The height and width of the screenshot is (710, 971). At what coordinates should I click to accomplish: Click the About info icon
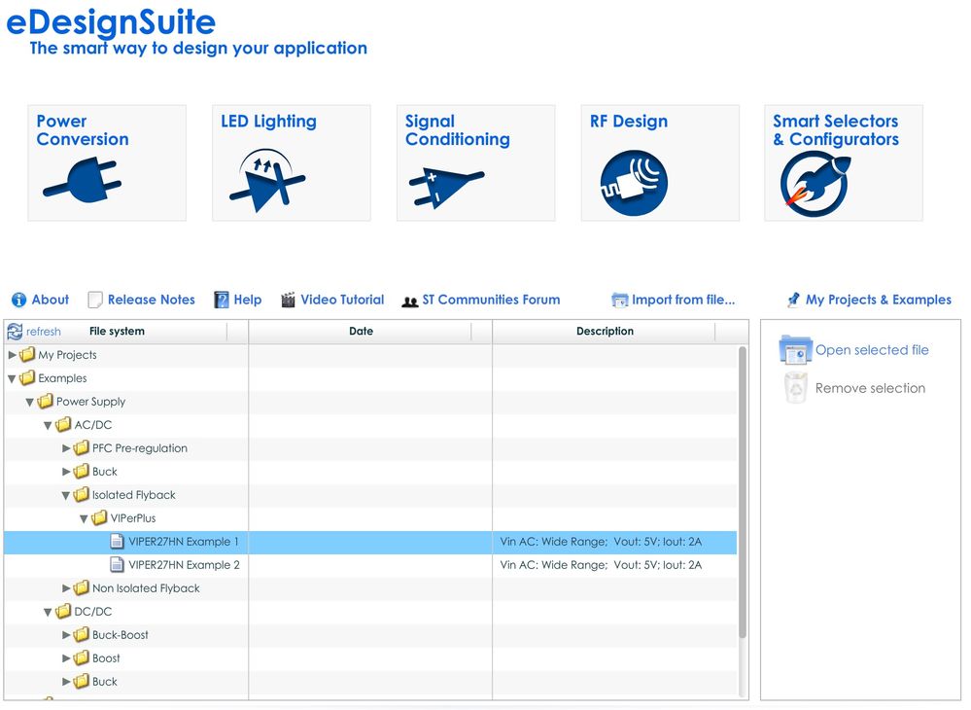19,300
